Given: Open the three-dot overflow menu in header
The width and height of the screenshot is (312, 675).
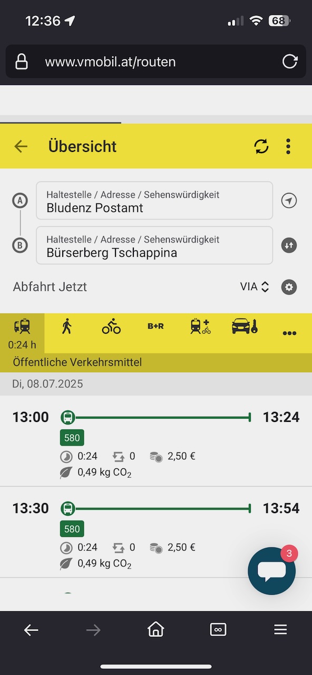Looking at the screenshot, I should tap(288, 146).
